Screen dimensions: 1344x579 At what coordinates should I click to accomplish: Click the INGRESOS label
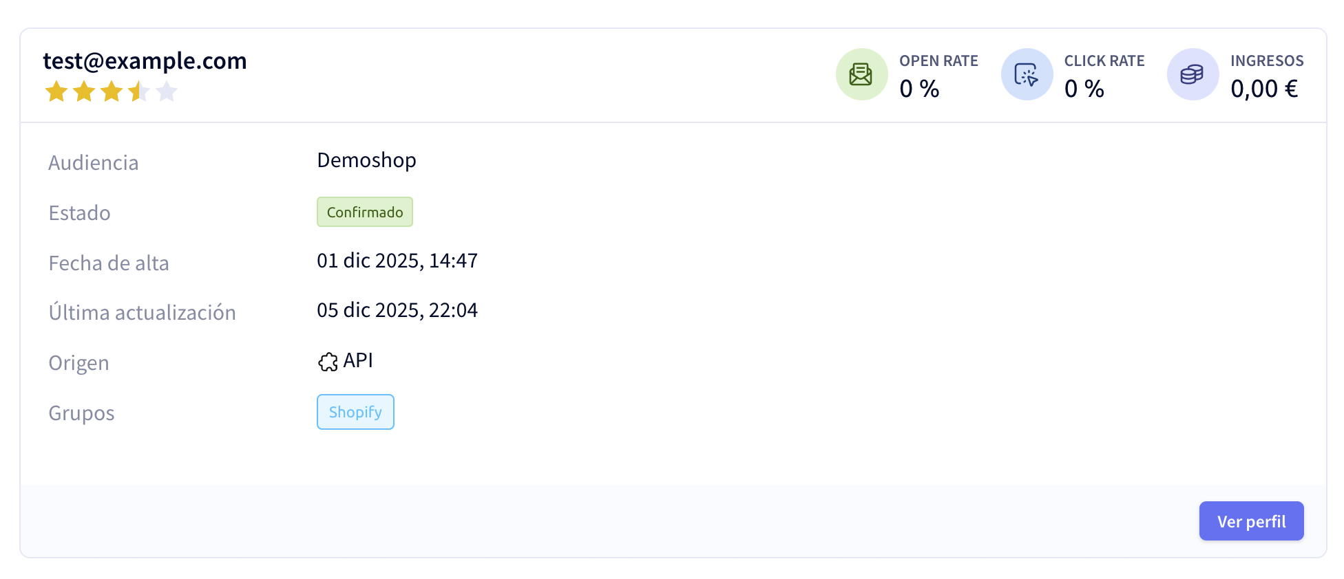[x=1267, y=61]
